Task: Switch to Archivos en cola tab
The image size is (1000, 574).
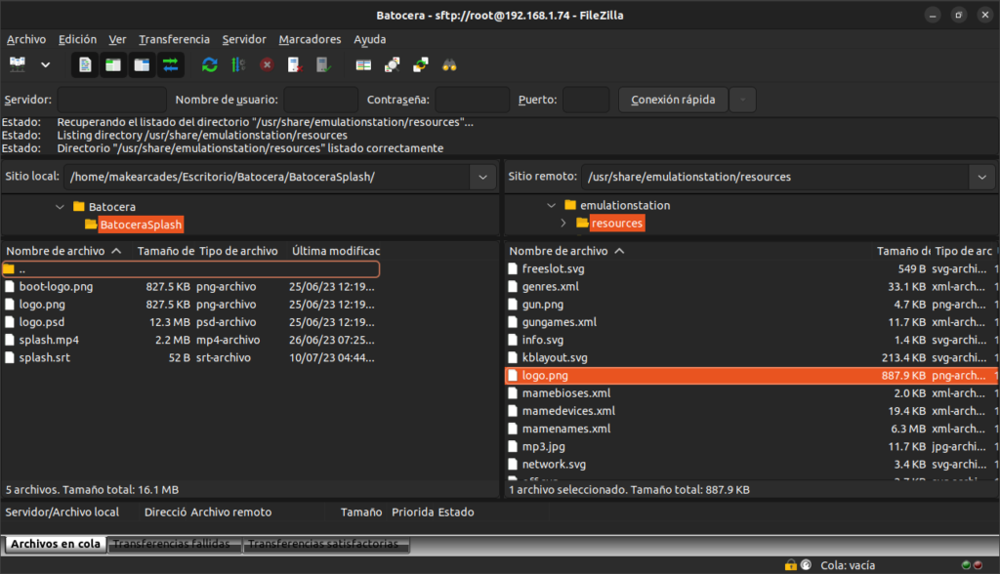Action: 56,544
